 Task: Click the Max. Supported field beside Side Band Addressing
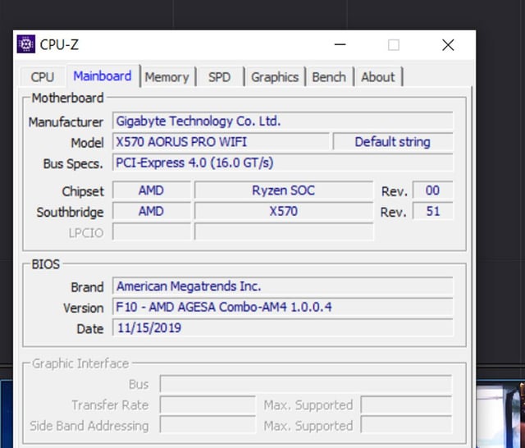406,425
